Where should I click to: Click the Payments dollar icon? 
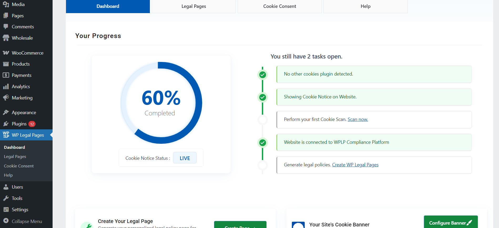tap(6, 75)
